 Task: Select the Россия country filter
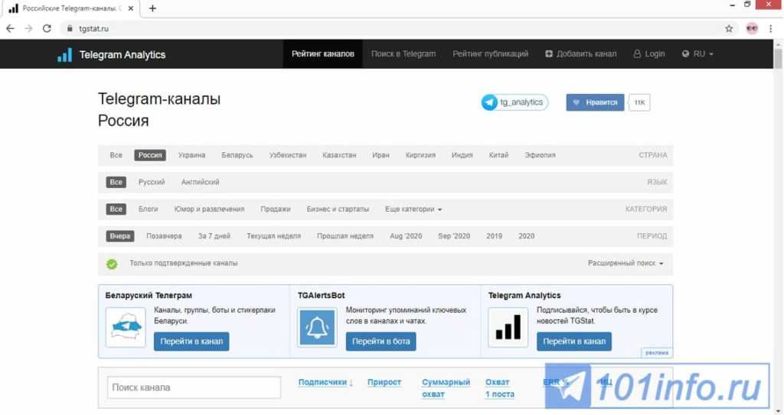(x=150, y=155)
